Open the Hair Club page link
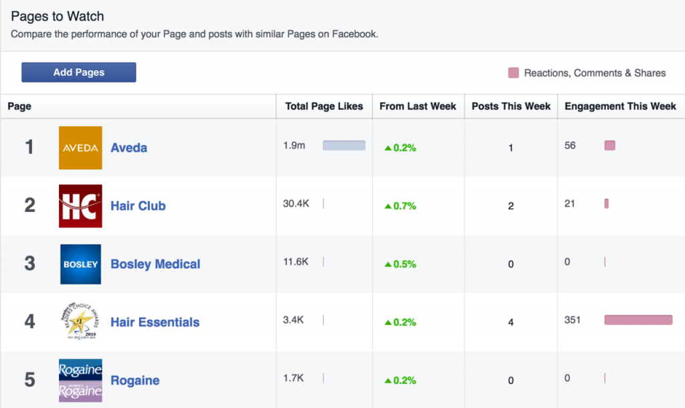The height and width of the screenshot is (408, 685). (138, 206)
